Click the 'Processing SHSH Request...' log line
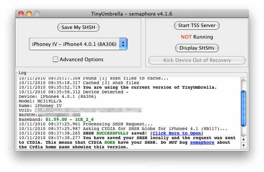 [x=86, y=124]
